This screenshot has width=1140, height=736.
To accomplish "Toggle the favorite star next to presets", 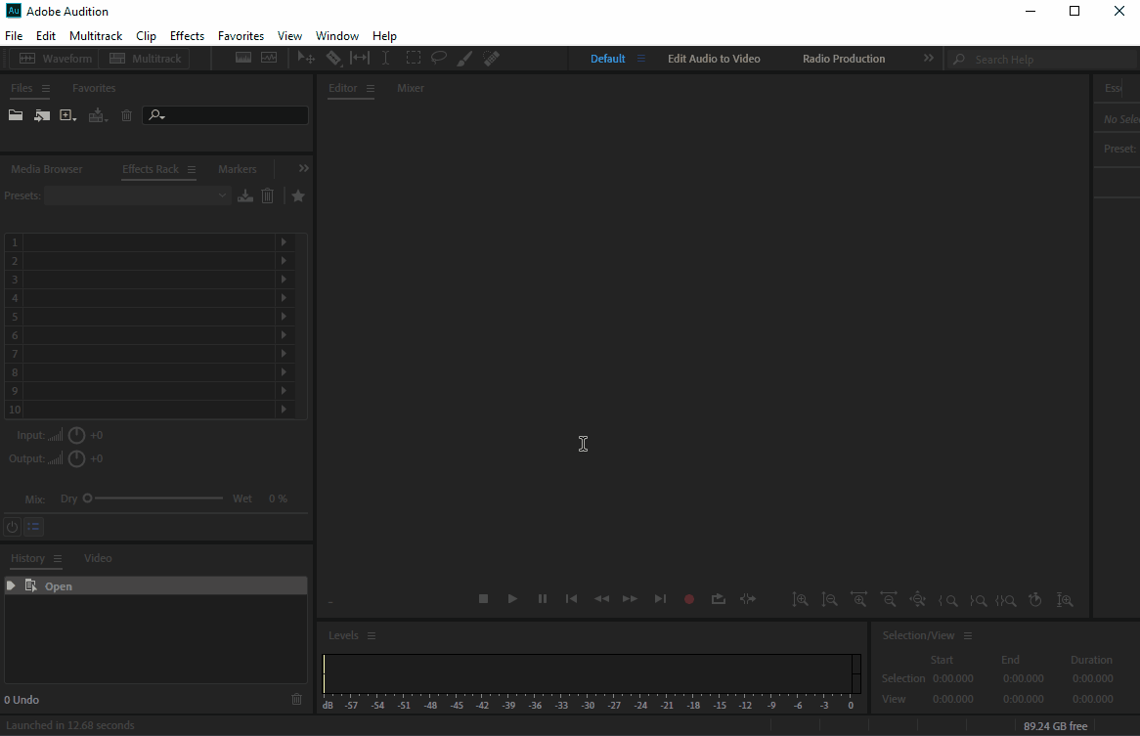I will 298,195.
